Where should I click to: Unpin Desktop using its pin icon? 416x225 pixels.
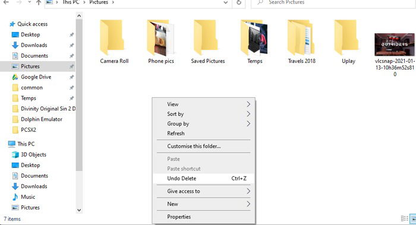click(x=71, y=34)
